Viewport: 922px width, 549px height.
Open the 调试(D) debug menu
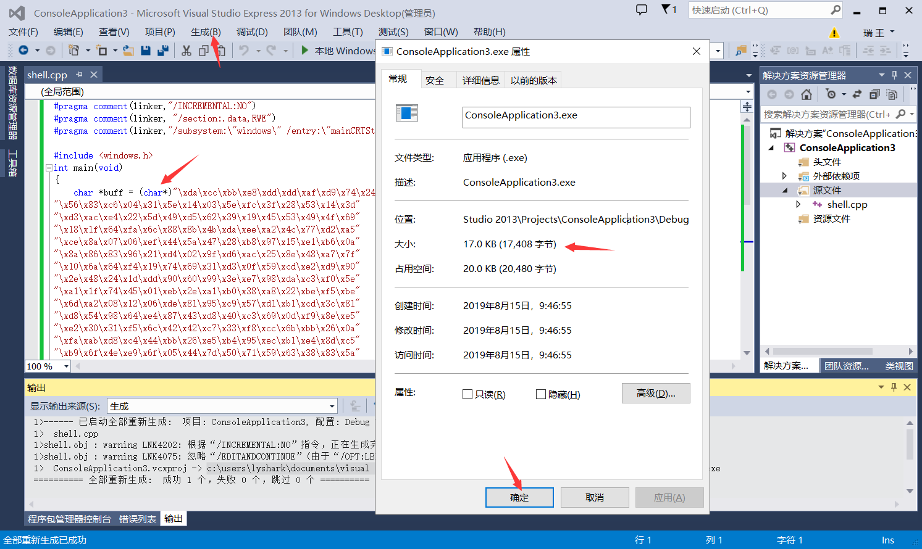pyautogui.click(x=252, y=32)
